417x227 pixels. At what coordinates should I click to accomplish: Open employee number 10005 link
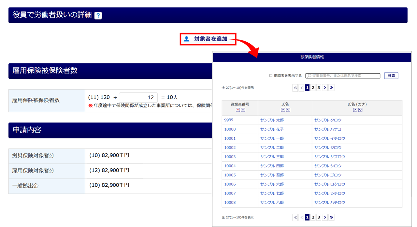pyautogui.click(x=230, y=175)
